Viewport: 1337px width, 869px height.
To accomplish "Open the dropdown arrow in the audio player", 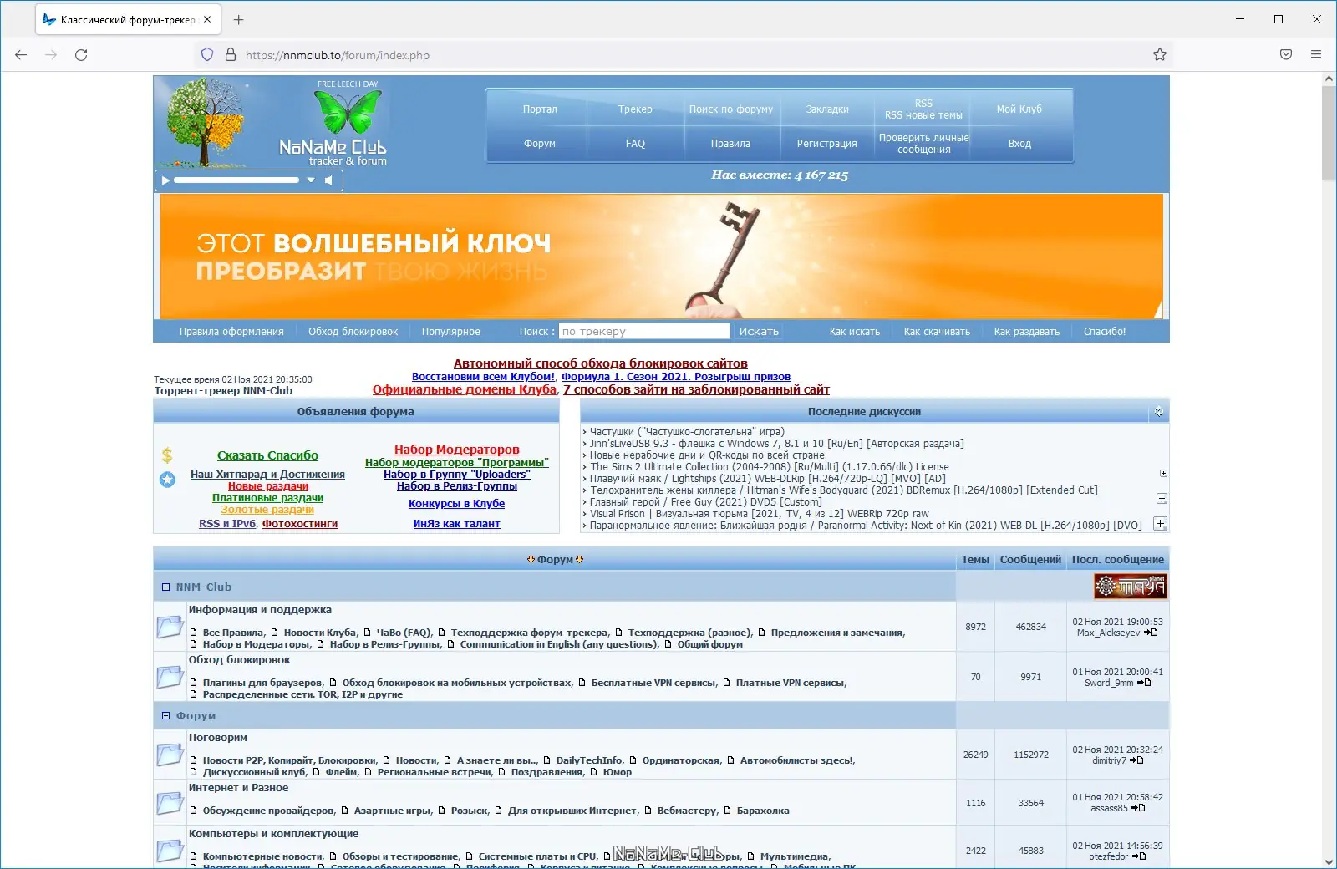I will (x=312, y=180).
